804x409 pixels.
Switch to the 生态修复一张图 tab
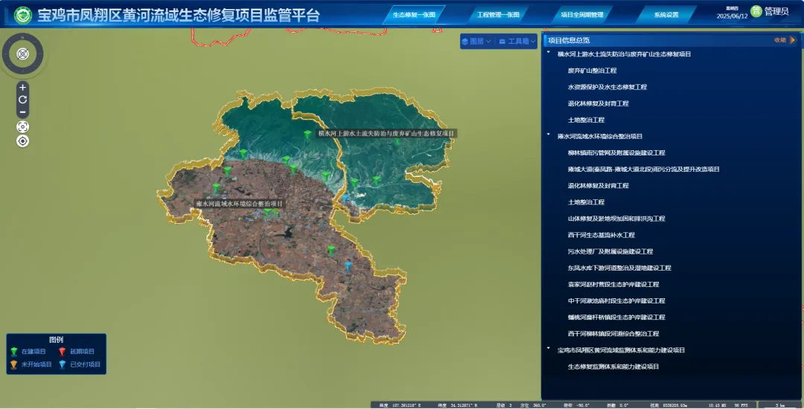click(415, 14)
